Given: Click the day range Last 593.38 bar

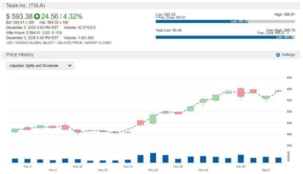Looking at the screenshot, I should coord(202,22).
